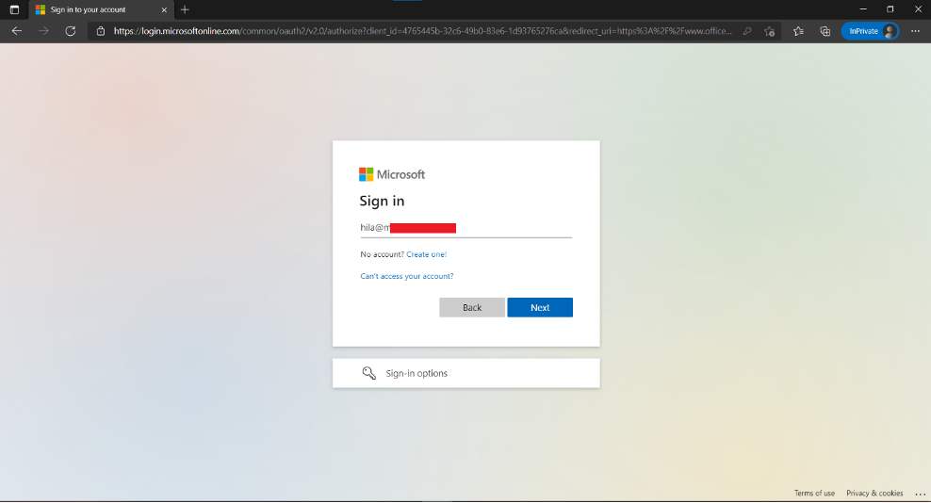This screenshot has width=931, height=503.
Task: Open the Favorites list icon
Action: (x=798, y=31)
